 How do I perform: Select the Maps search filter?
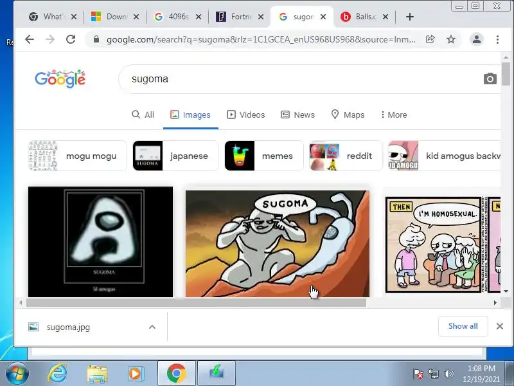coord(348,115)
